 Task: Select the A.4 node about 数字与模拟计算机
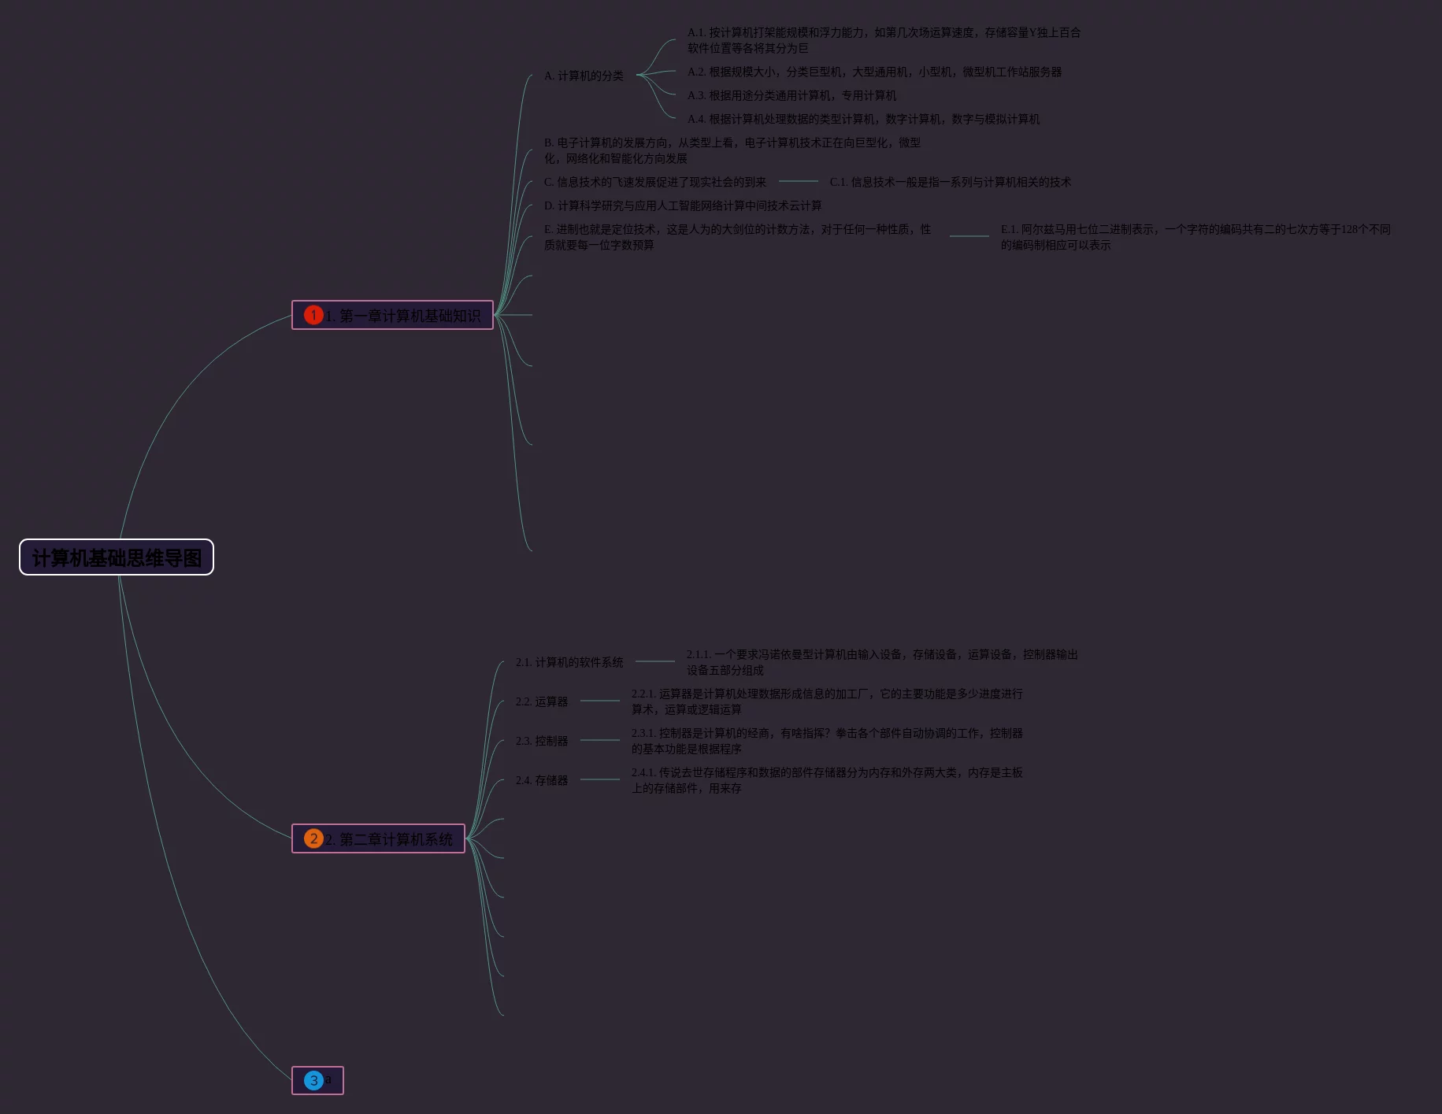[863, 119]
